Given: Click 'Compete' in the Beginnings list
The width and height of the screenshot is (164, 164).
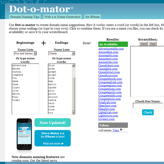Looking at the screenshot, I should point(17,75).
